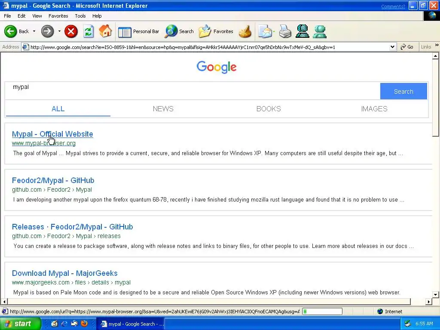Click the gray Forward arrow button
The width and height of the screenshot is (440, 330).
47,31
